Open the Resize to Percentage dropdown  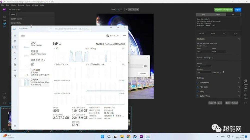tap(208, 58)
